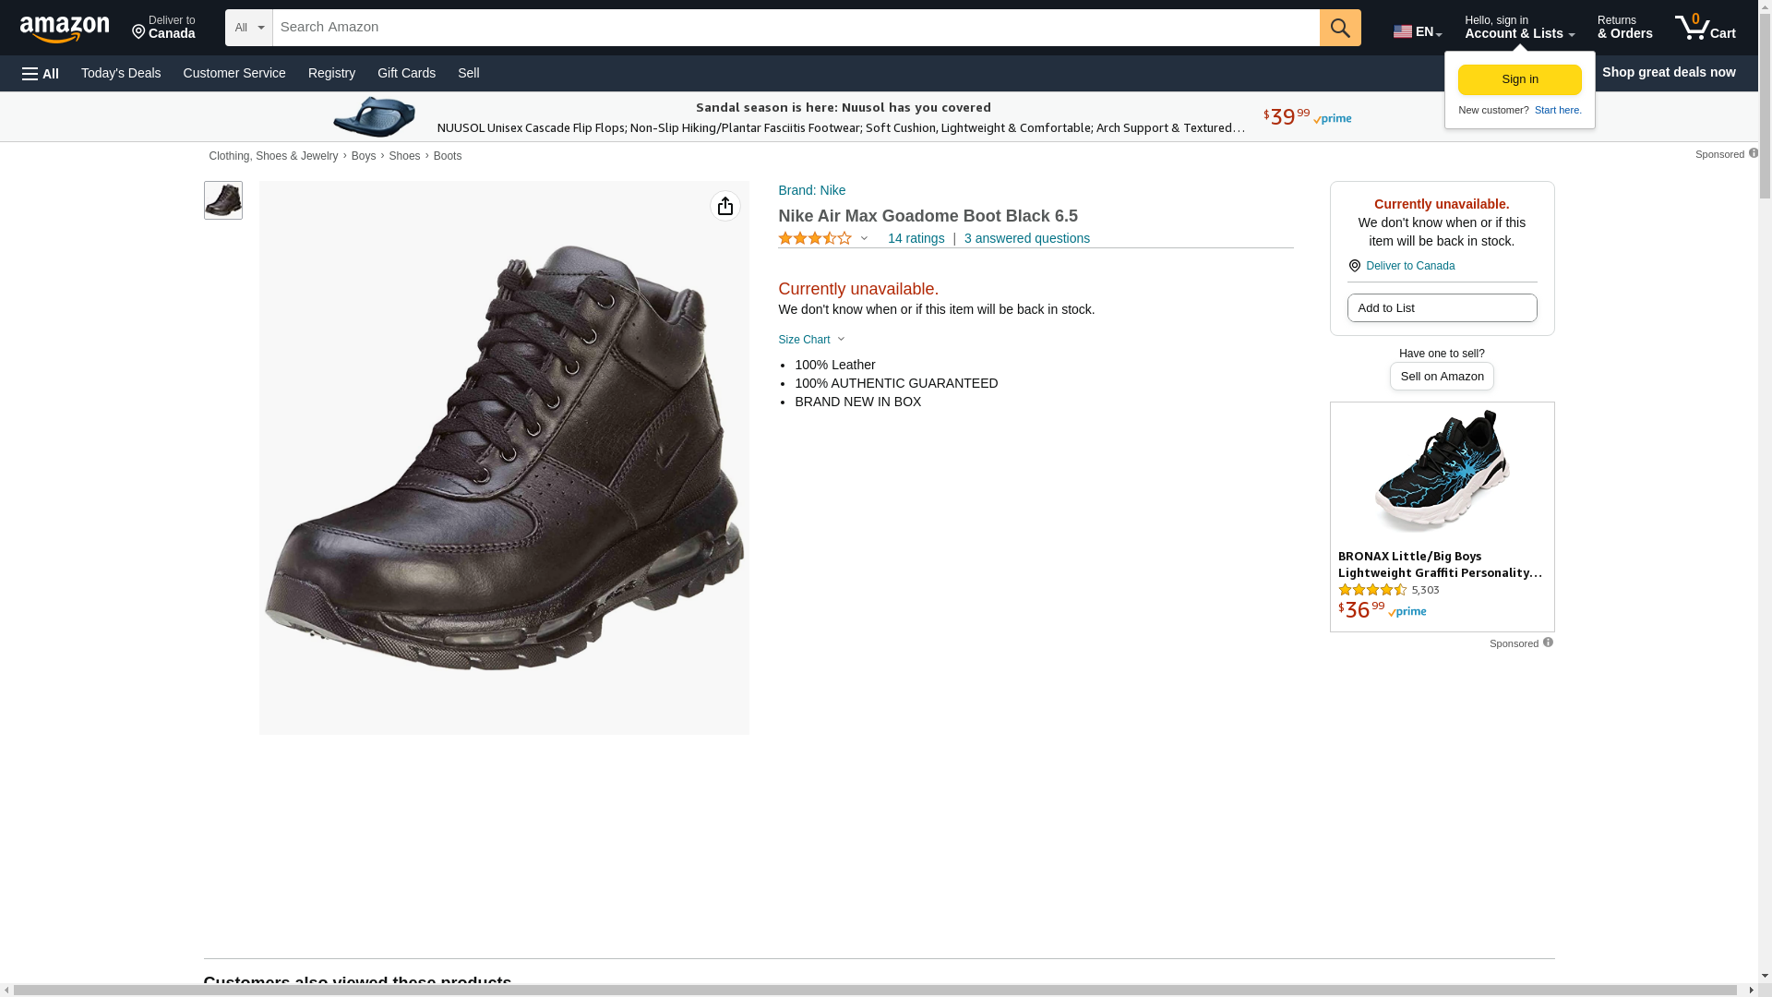
Task: Click the Sponsored info icon under the BRONAX ad
Action: point(1548,643)
